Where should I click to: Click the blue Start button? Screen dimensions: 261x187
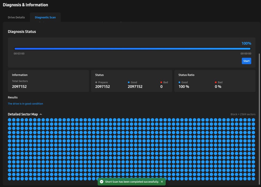coord(246,61)
